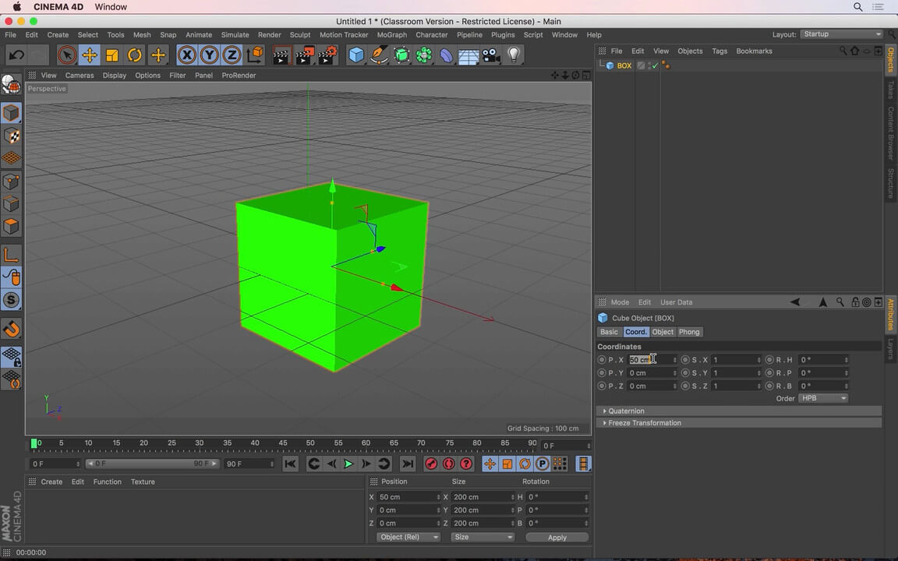Viewport: 898px width, 561px height.
Task: Click the Cube primitive icon
Action: pos(356,55)
